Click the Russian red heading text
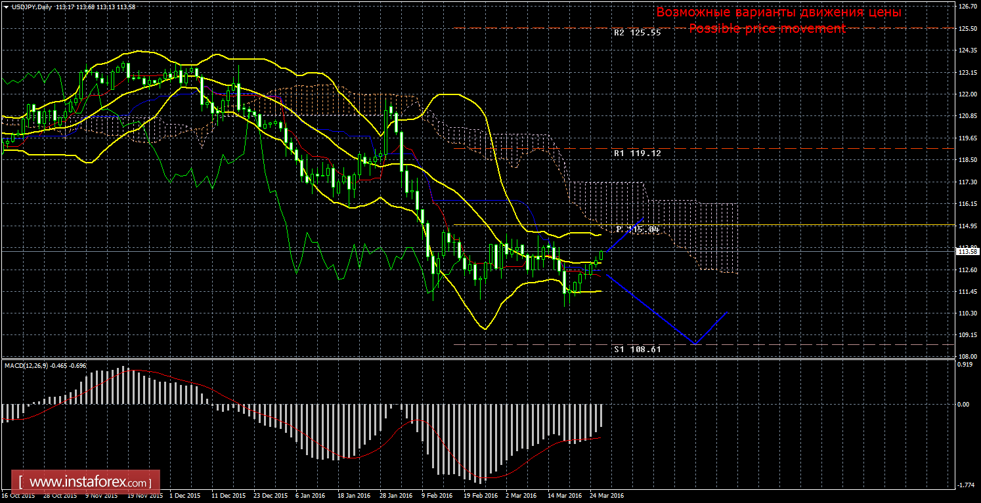Viewport: 981px width, 503px height. click(779, 12)
